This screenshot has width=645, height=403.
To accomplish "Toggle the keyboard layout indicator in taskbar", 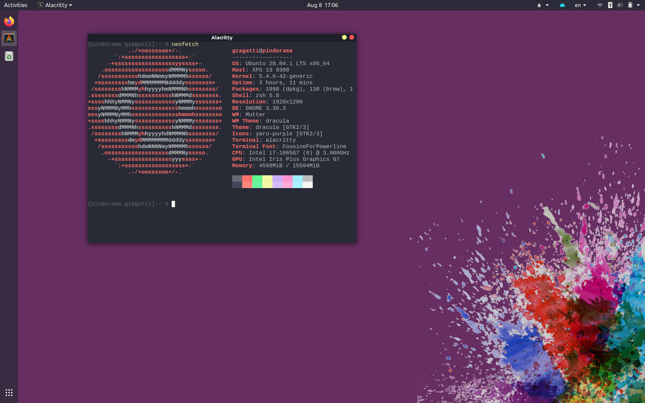I will click(x=582, y=5).
